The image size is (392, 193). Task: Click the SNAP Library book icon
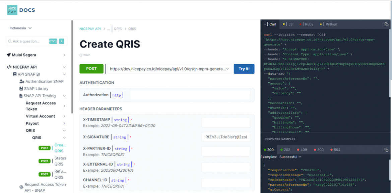coord(21,89)
